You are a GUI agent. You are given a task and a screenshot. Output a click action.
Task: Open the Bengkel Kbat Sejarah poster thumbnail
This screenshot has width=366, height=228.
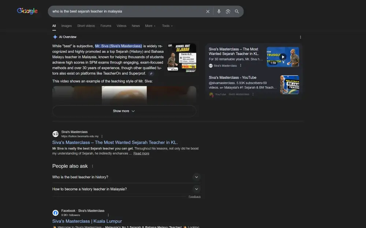tap(182, 58)
